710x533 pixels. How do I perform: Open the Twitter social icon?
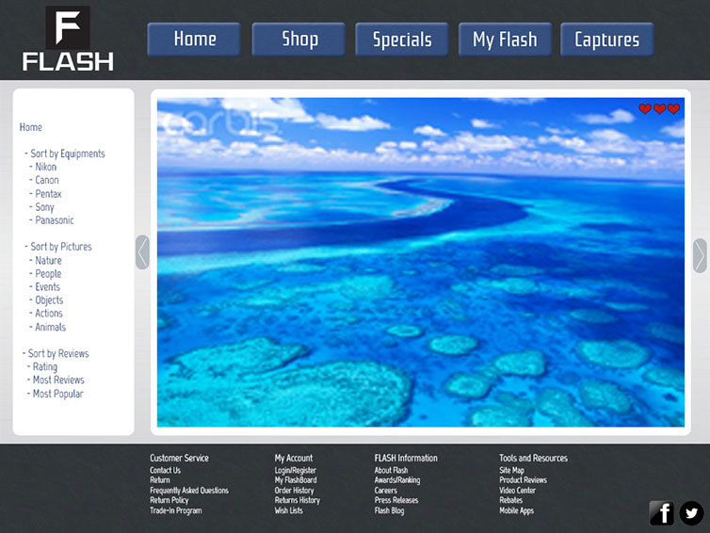coord(692,512)
